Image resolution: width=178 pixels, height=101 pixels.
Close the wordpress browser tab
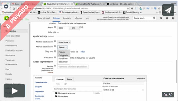pyautogui.click(x=135, y=4)
